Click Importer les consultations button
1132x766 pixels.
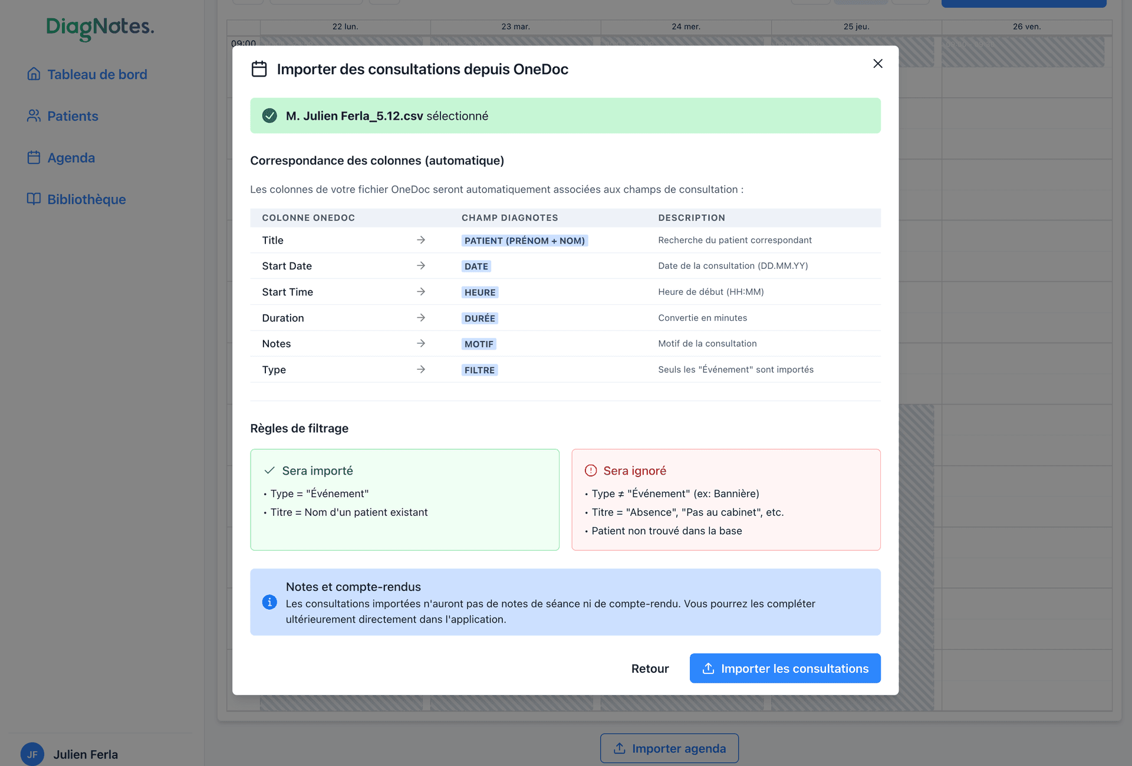point(785,668)
